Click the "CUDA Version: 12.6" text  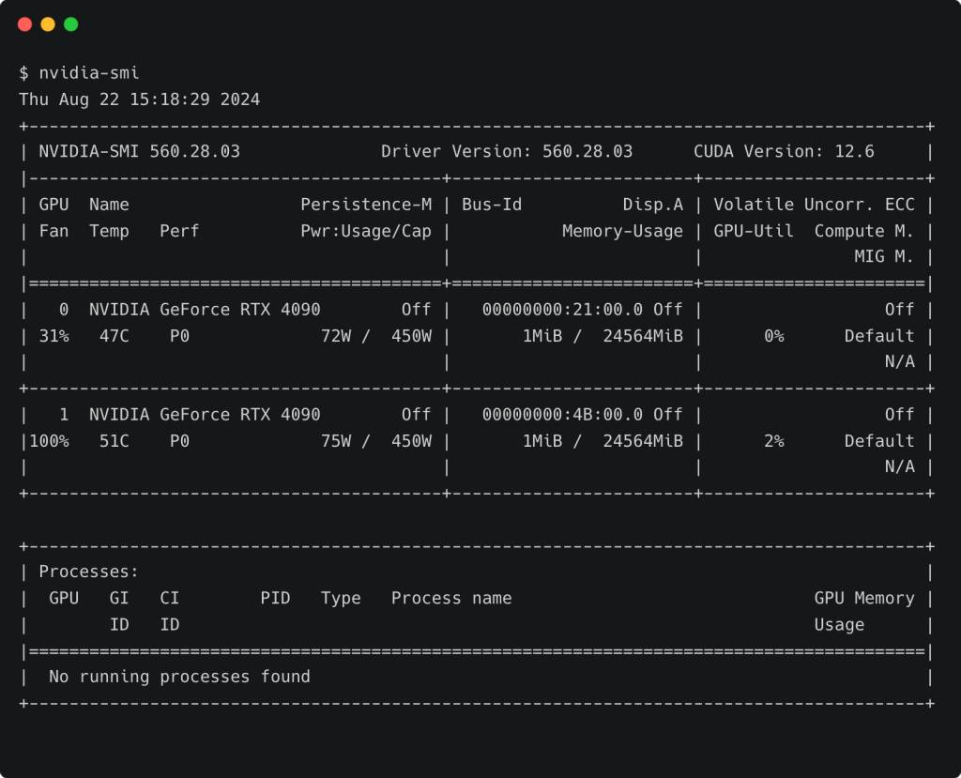[784, 151]
